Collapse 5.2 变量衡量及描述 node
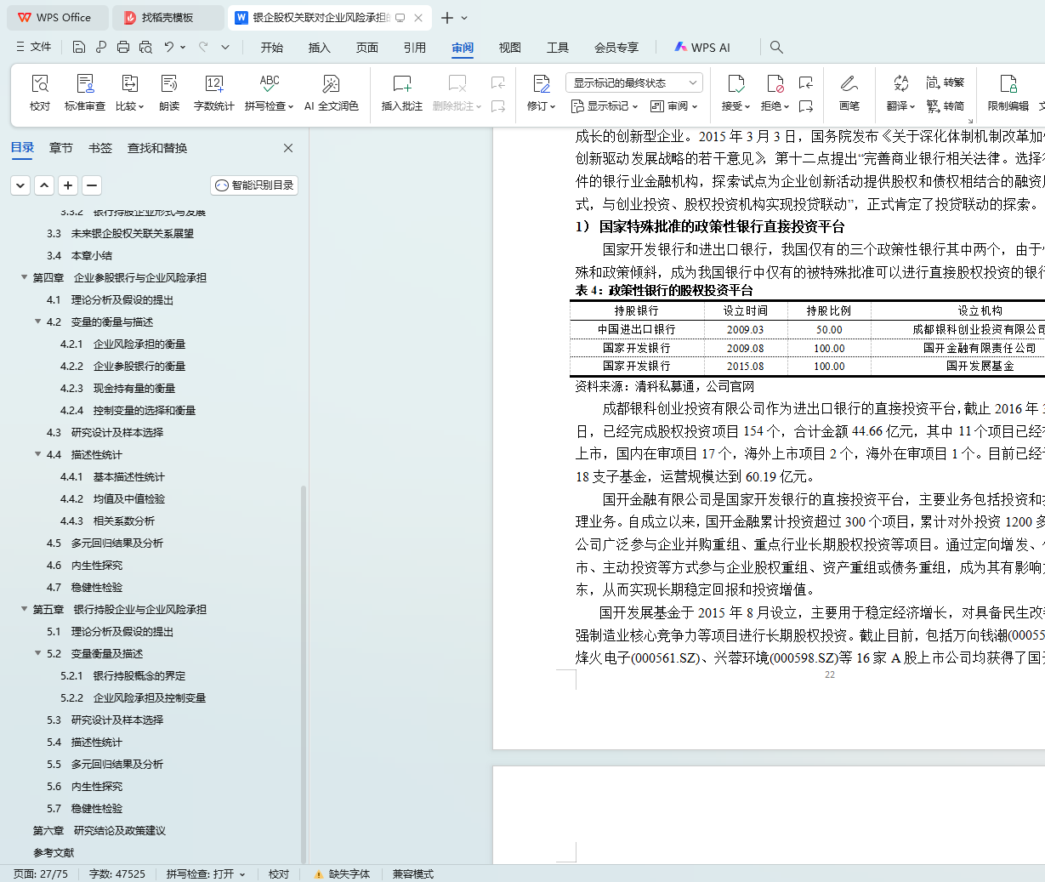 point(37,653)
